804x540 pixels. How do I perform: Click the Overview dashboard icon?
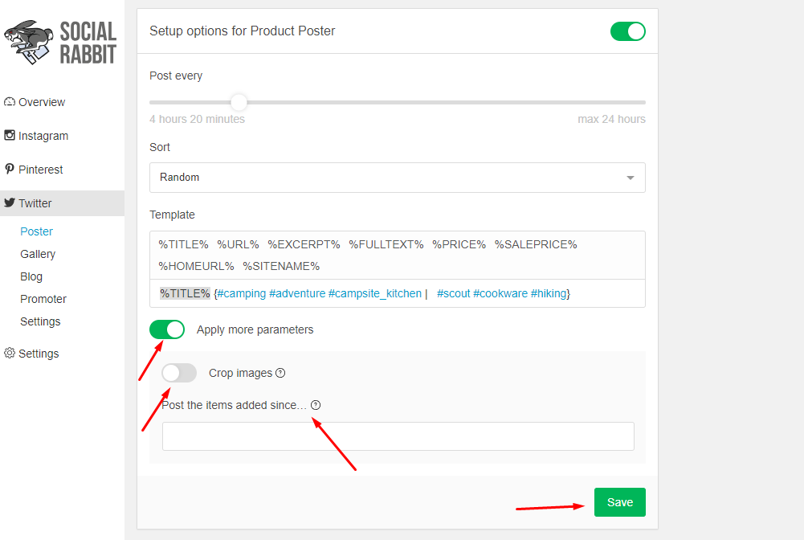[9, 101]
